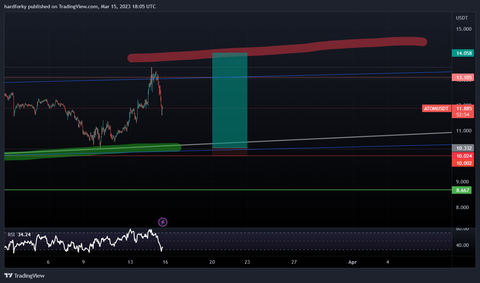The width and height of the screenshot is (480, 283).
Task: Click the 10.002 red price label
Action: pyautogui.click(x=463, y=163)
